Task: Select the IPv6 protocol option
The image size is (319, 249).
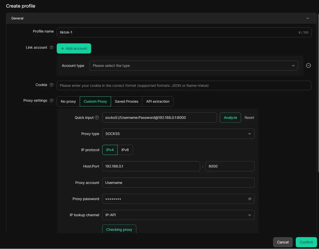Action: (125, 150)
